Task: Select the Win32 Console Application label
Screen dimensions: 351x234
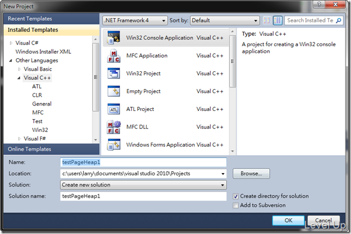Action: tap(160, 38)
